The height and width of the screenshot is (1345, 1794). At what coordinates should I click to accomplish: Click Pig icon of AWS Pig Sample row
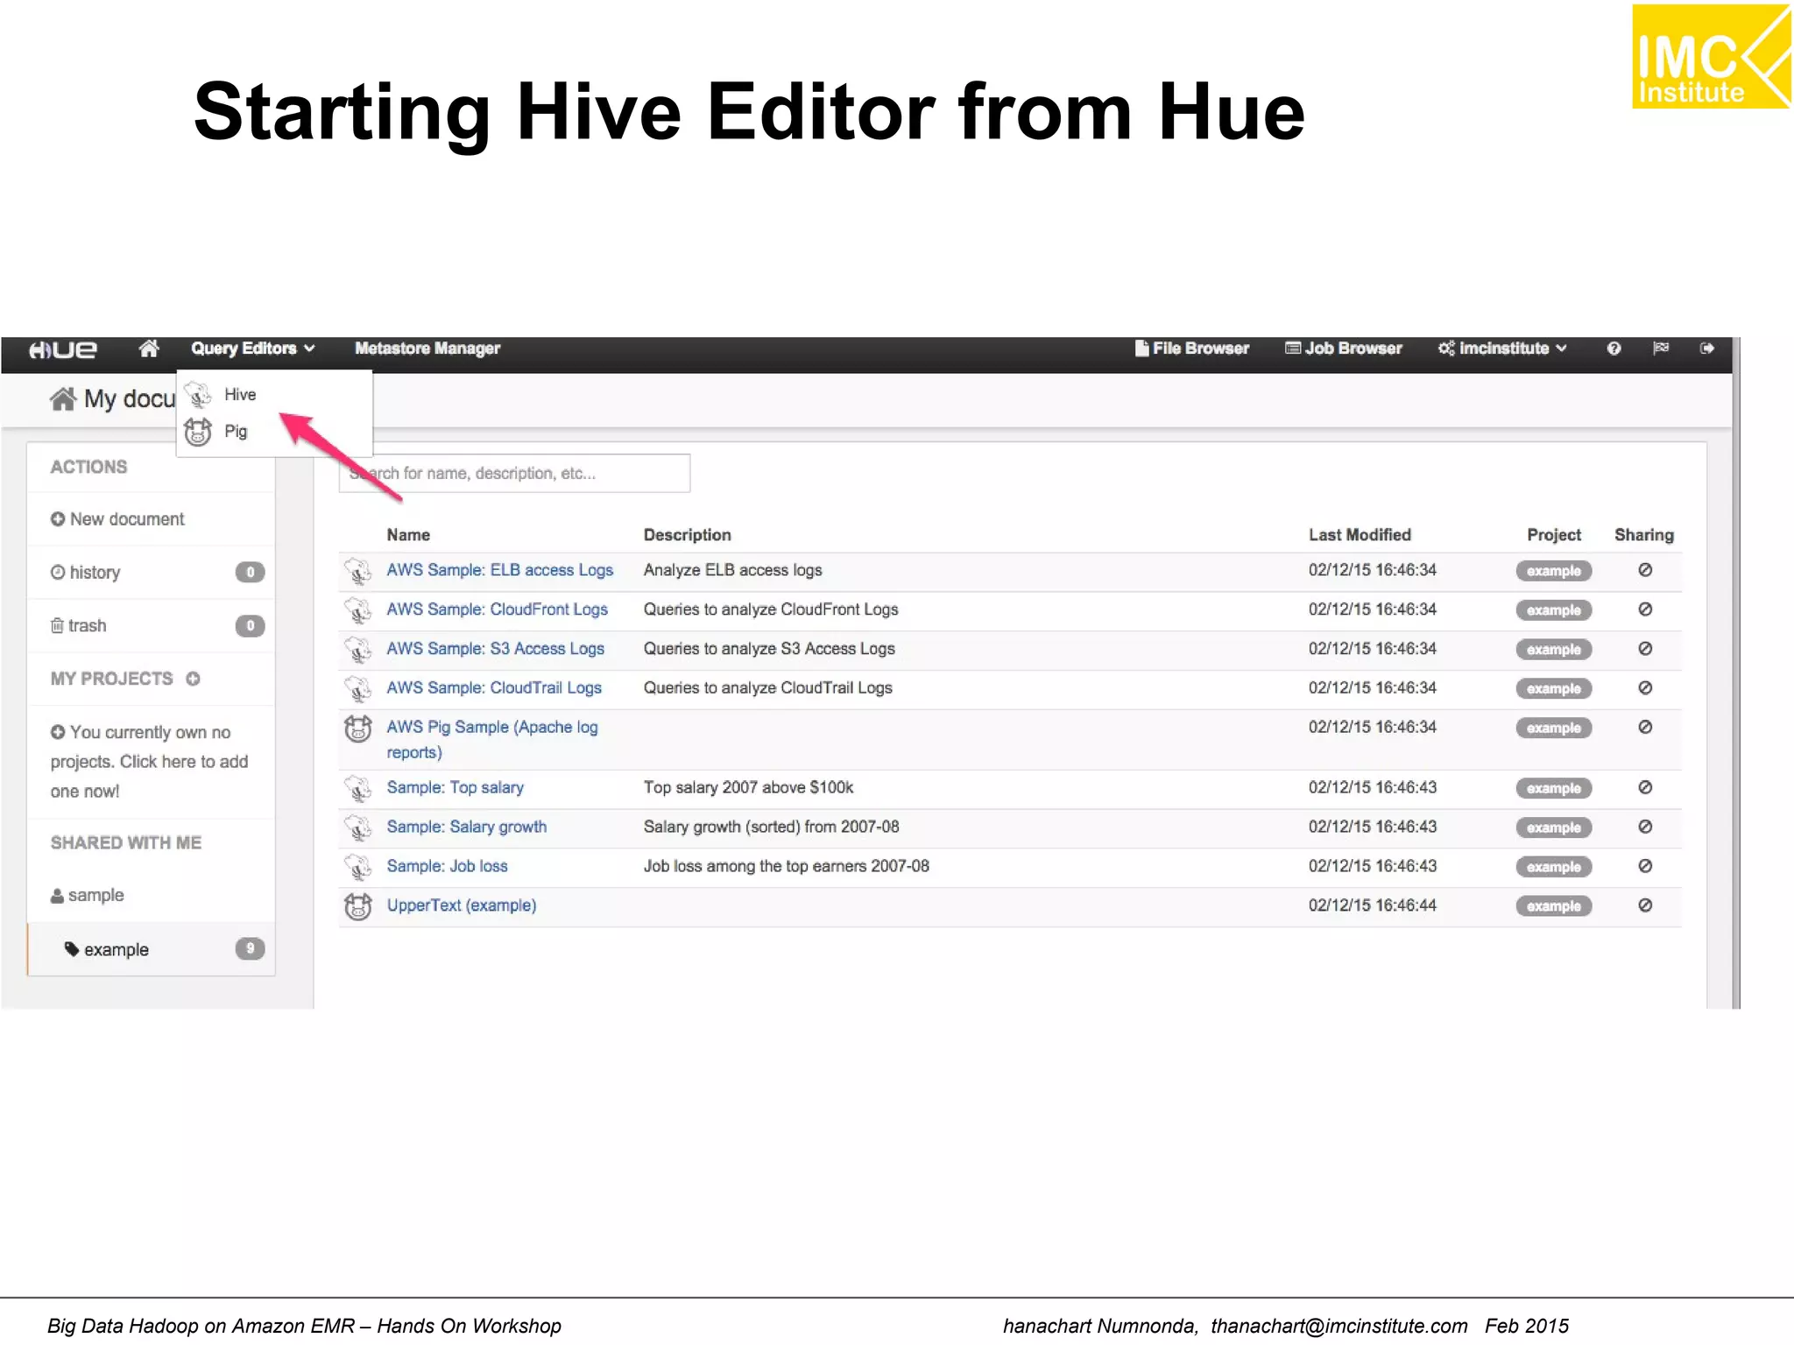357,729
